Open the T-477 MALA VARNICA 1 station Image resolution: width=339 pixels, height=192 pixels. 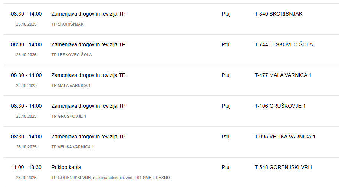tap(283, 75)
